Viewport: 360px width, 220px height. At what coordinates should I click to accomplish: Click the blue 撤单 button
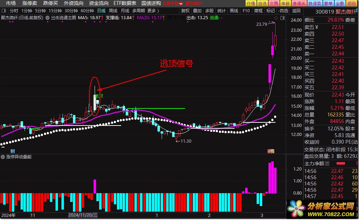pos(328,3)
